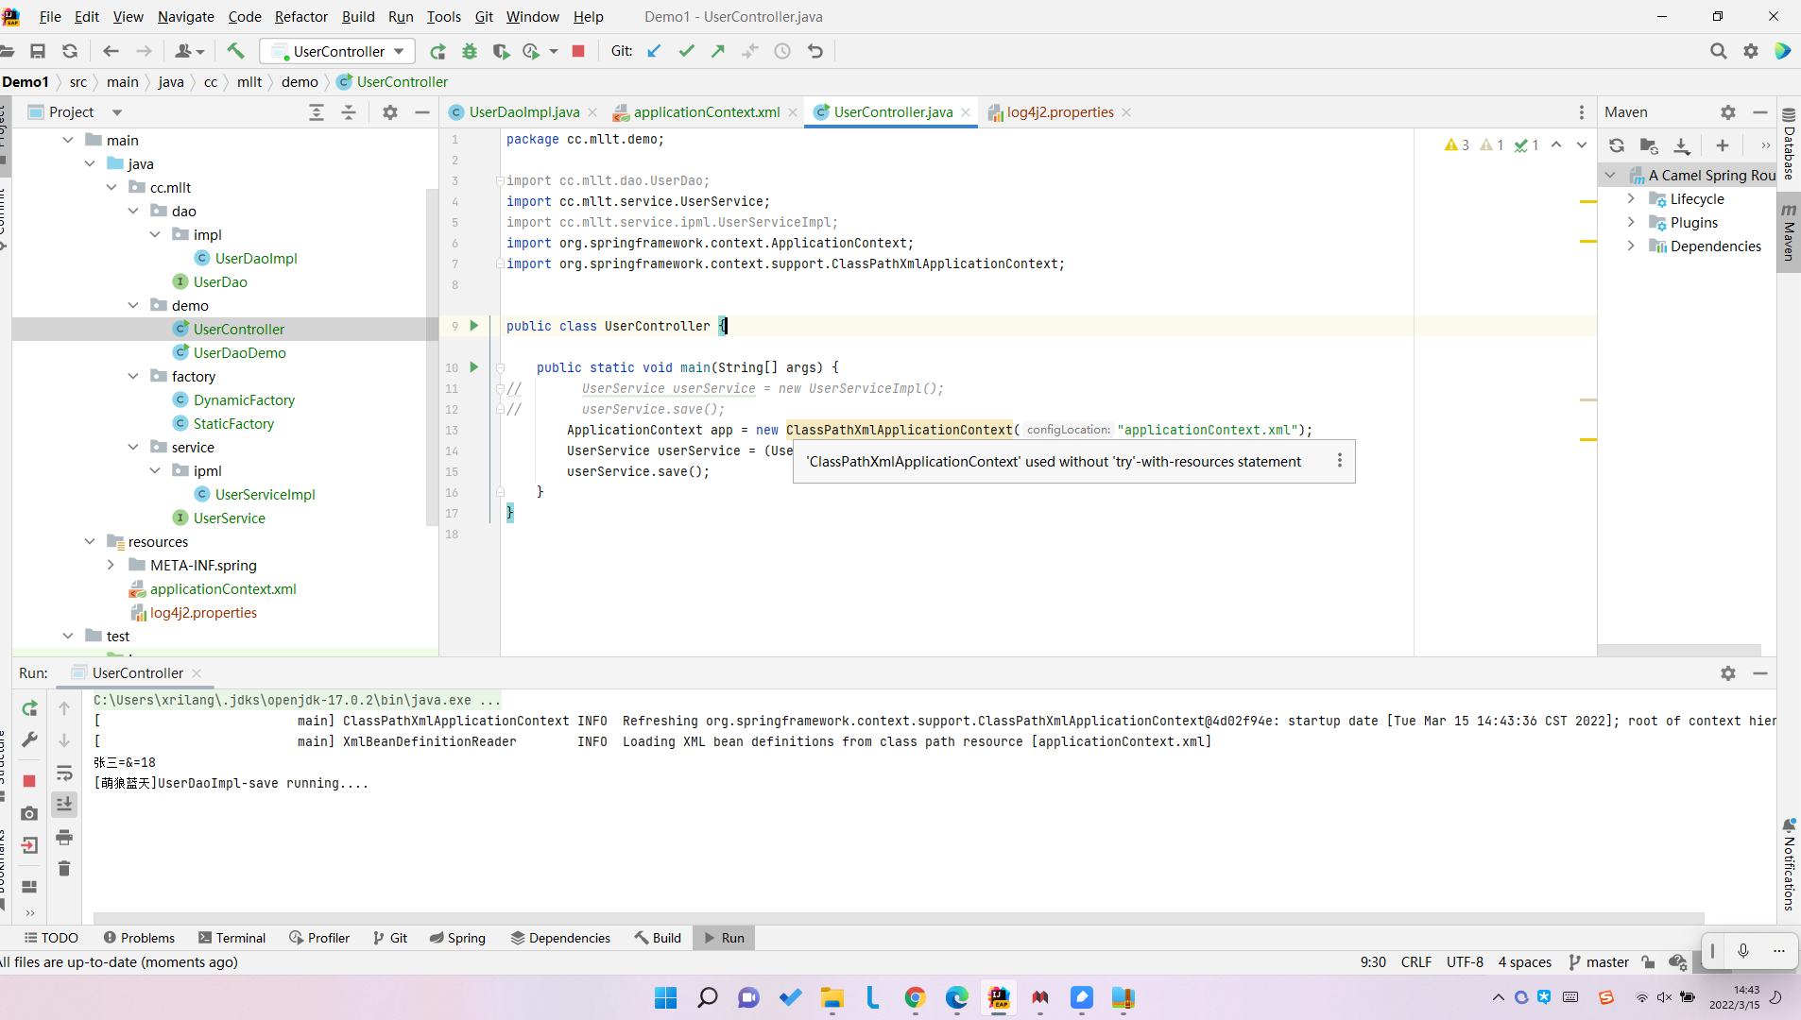Open applicationContext.xml in resources

pos(223,588)
